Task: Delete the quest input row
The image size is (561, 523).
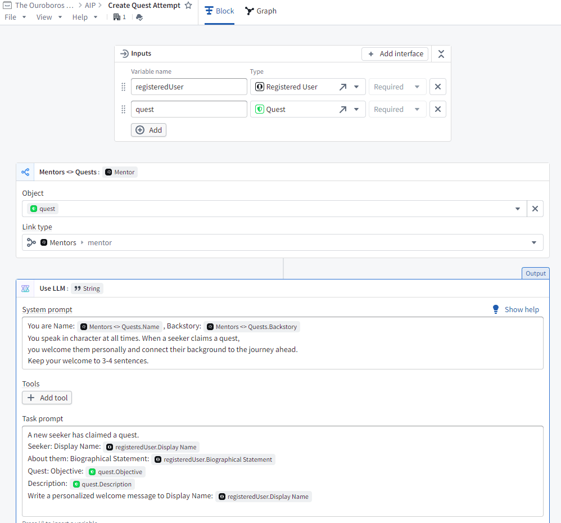Action: 438,109
